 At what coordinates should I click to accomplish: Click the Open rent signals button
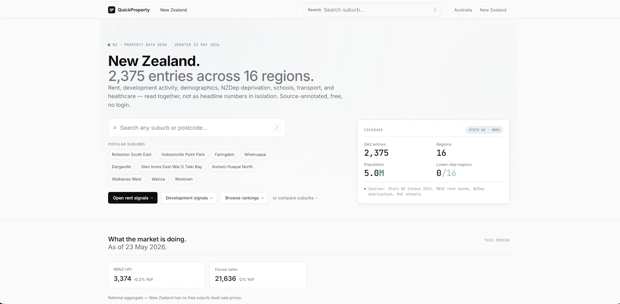click(133, 198)
